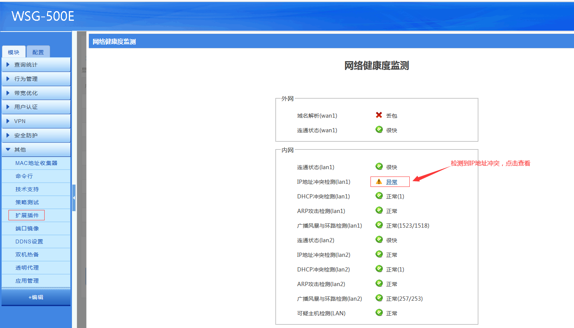574x328 pixels.
Task: Expand the 安全防护 menu section
Action: coord(36,135)
